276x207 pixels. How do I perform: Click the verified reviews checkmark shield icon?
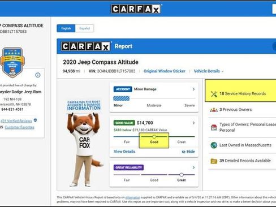point(35,120)
